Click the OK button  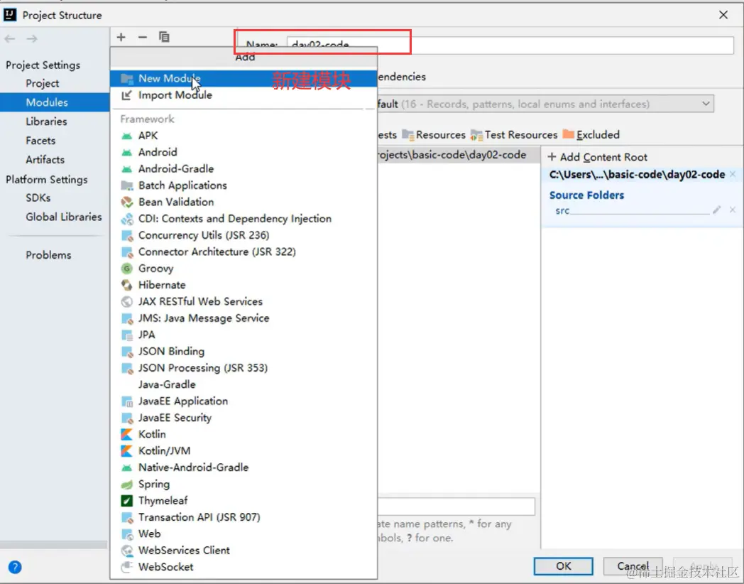tap(563, 566)
